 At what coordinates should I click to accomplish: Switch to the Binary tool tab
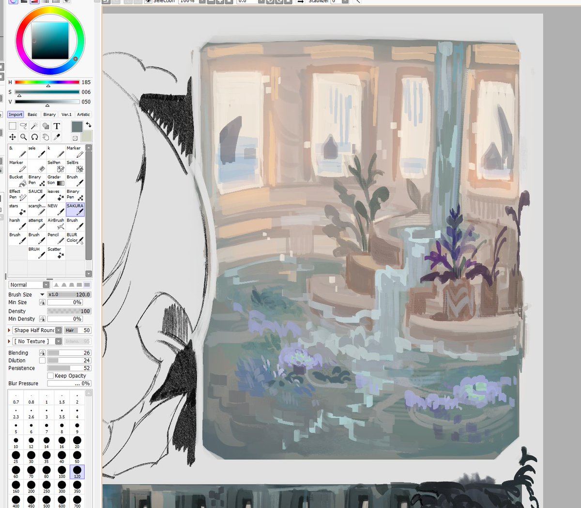coord(49,115)
